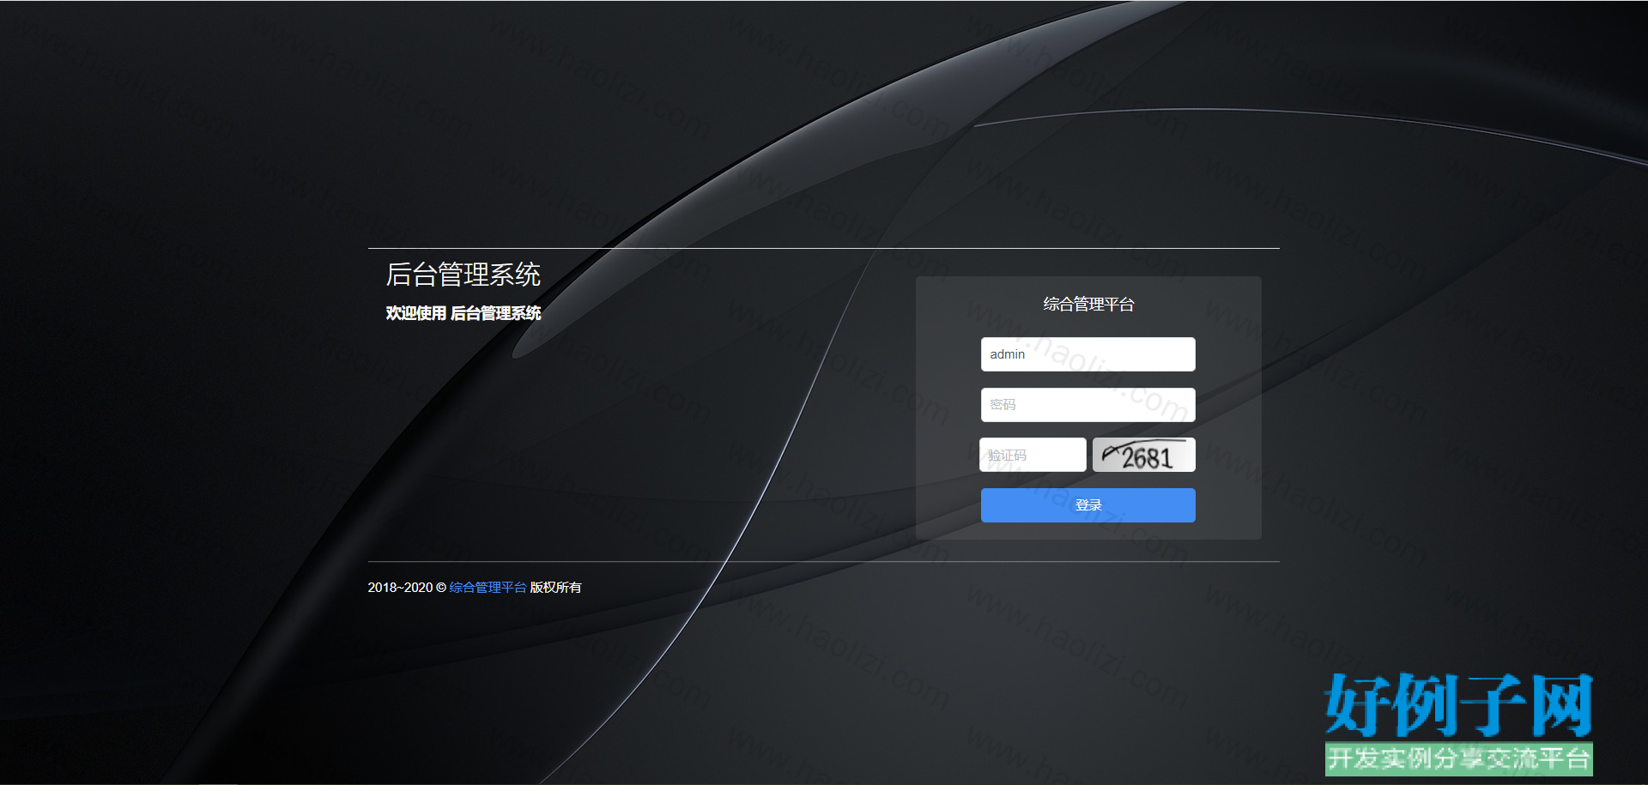Click the 2018~2020 © copyright text
1648x785 pixels.
pyautogui.click(x=407, y=588)
